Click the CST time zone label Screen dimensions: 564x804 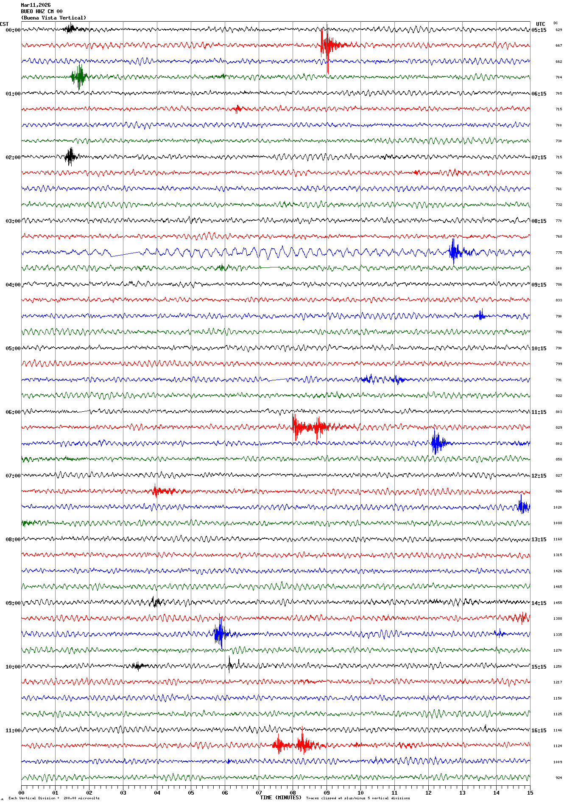tap(4, 24)
